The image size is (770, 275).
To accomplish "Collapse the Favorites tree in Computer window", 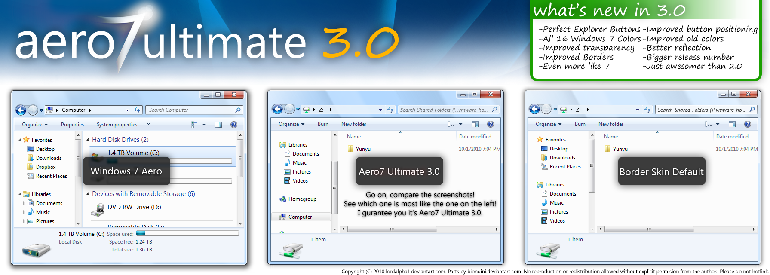I will 20,140.
